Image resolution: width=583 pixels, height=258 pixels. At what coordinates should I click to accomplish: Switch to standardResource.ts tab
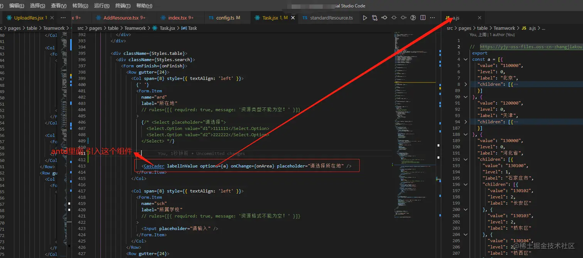(331, 18)
